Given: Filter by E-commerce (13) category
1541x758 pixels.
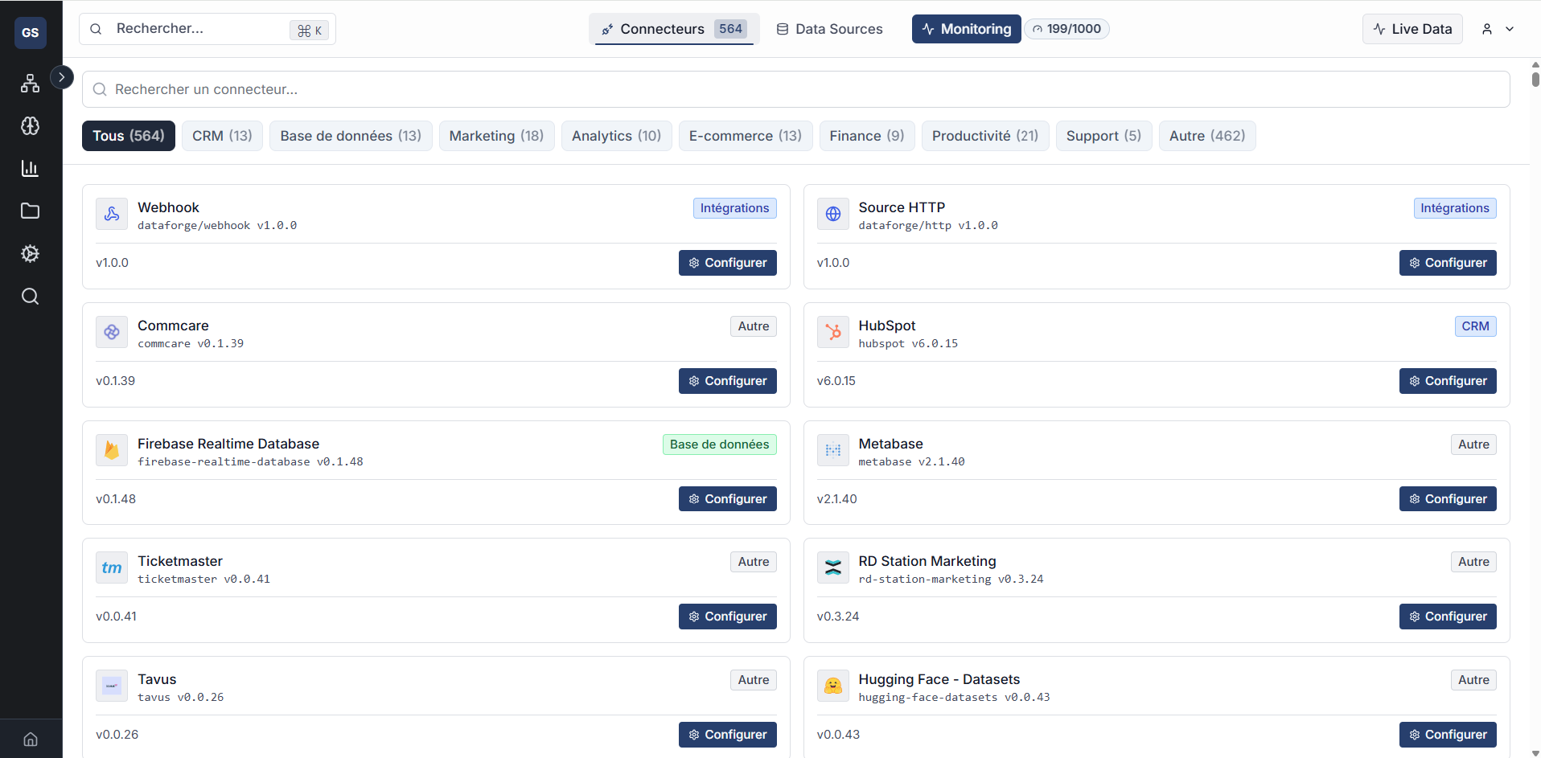Looking at the screenshot, I should [x=746, y=136].
